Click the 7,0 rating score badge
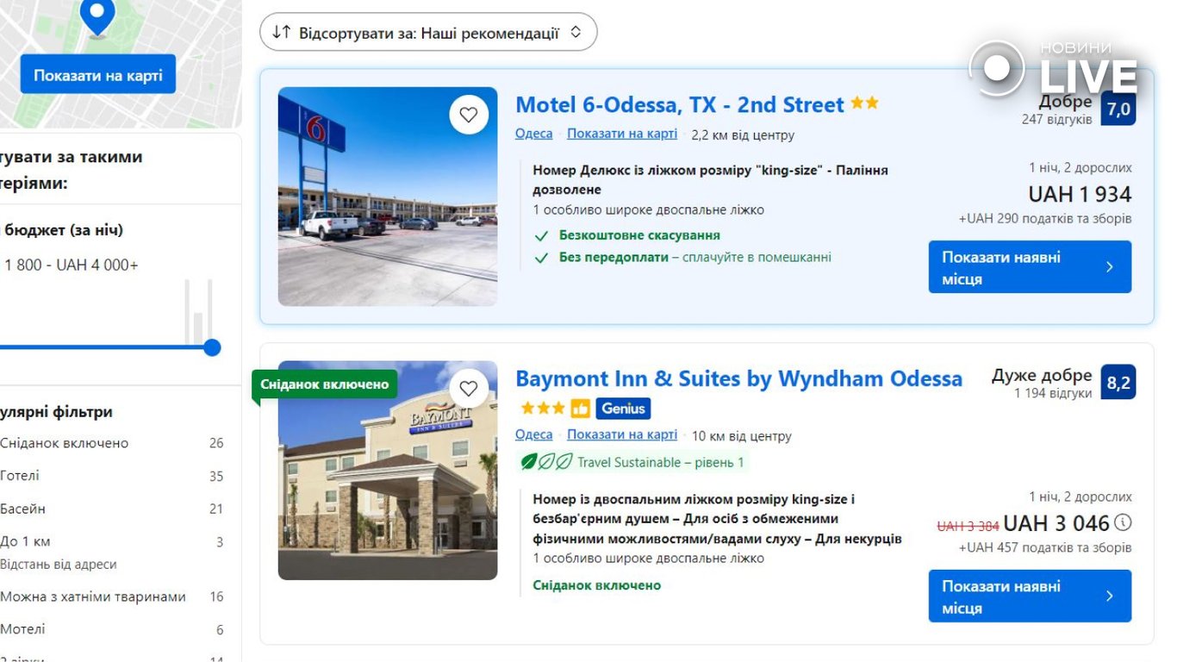 [x=1118, y=109]
